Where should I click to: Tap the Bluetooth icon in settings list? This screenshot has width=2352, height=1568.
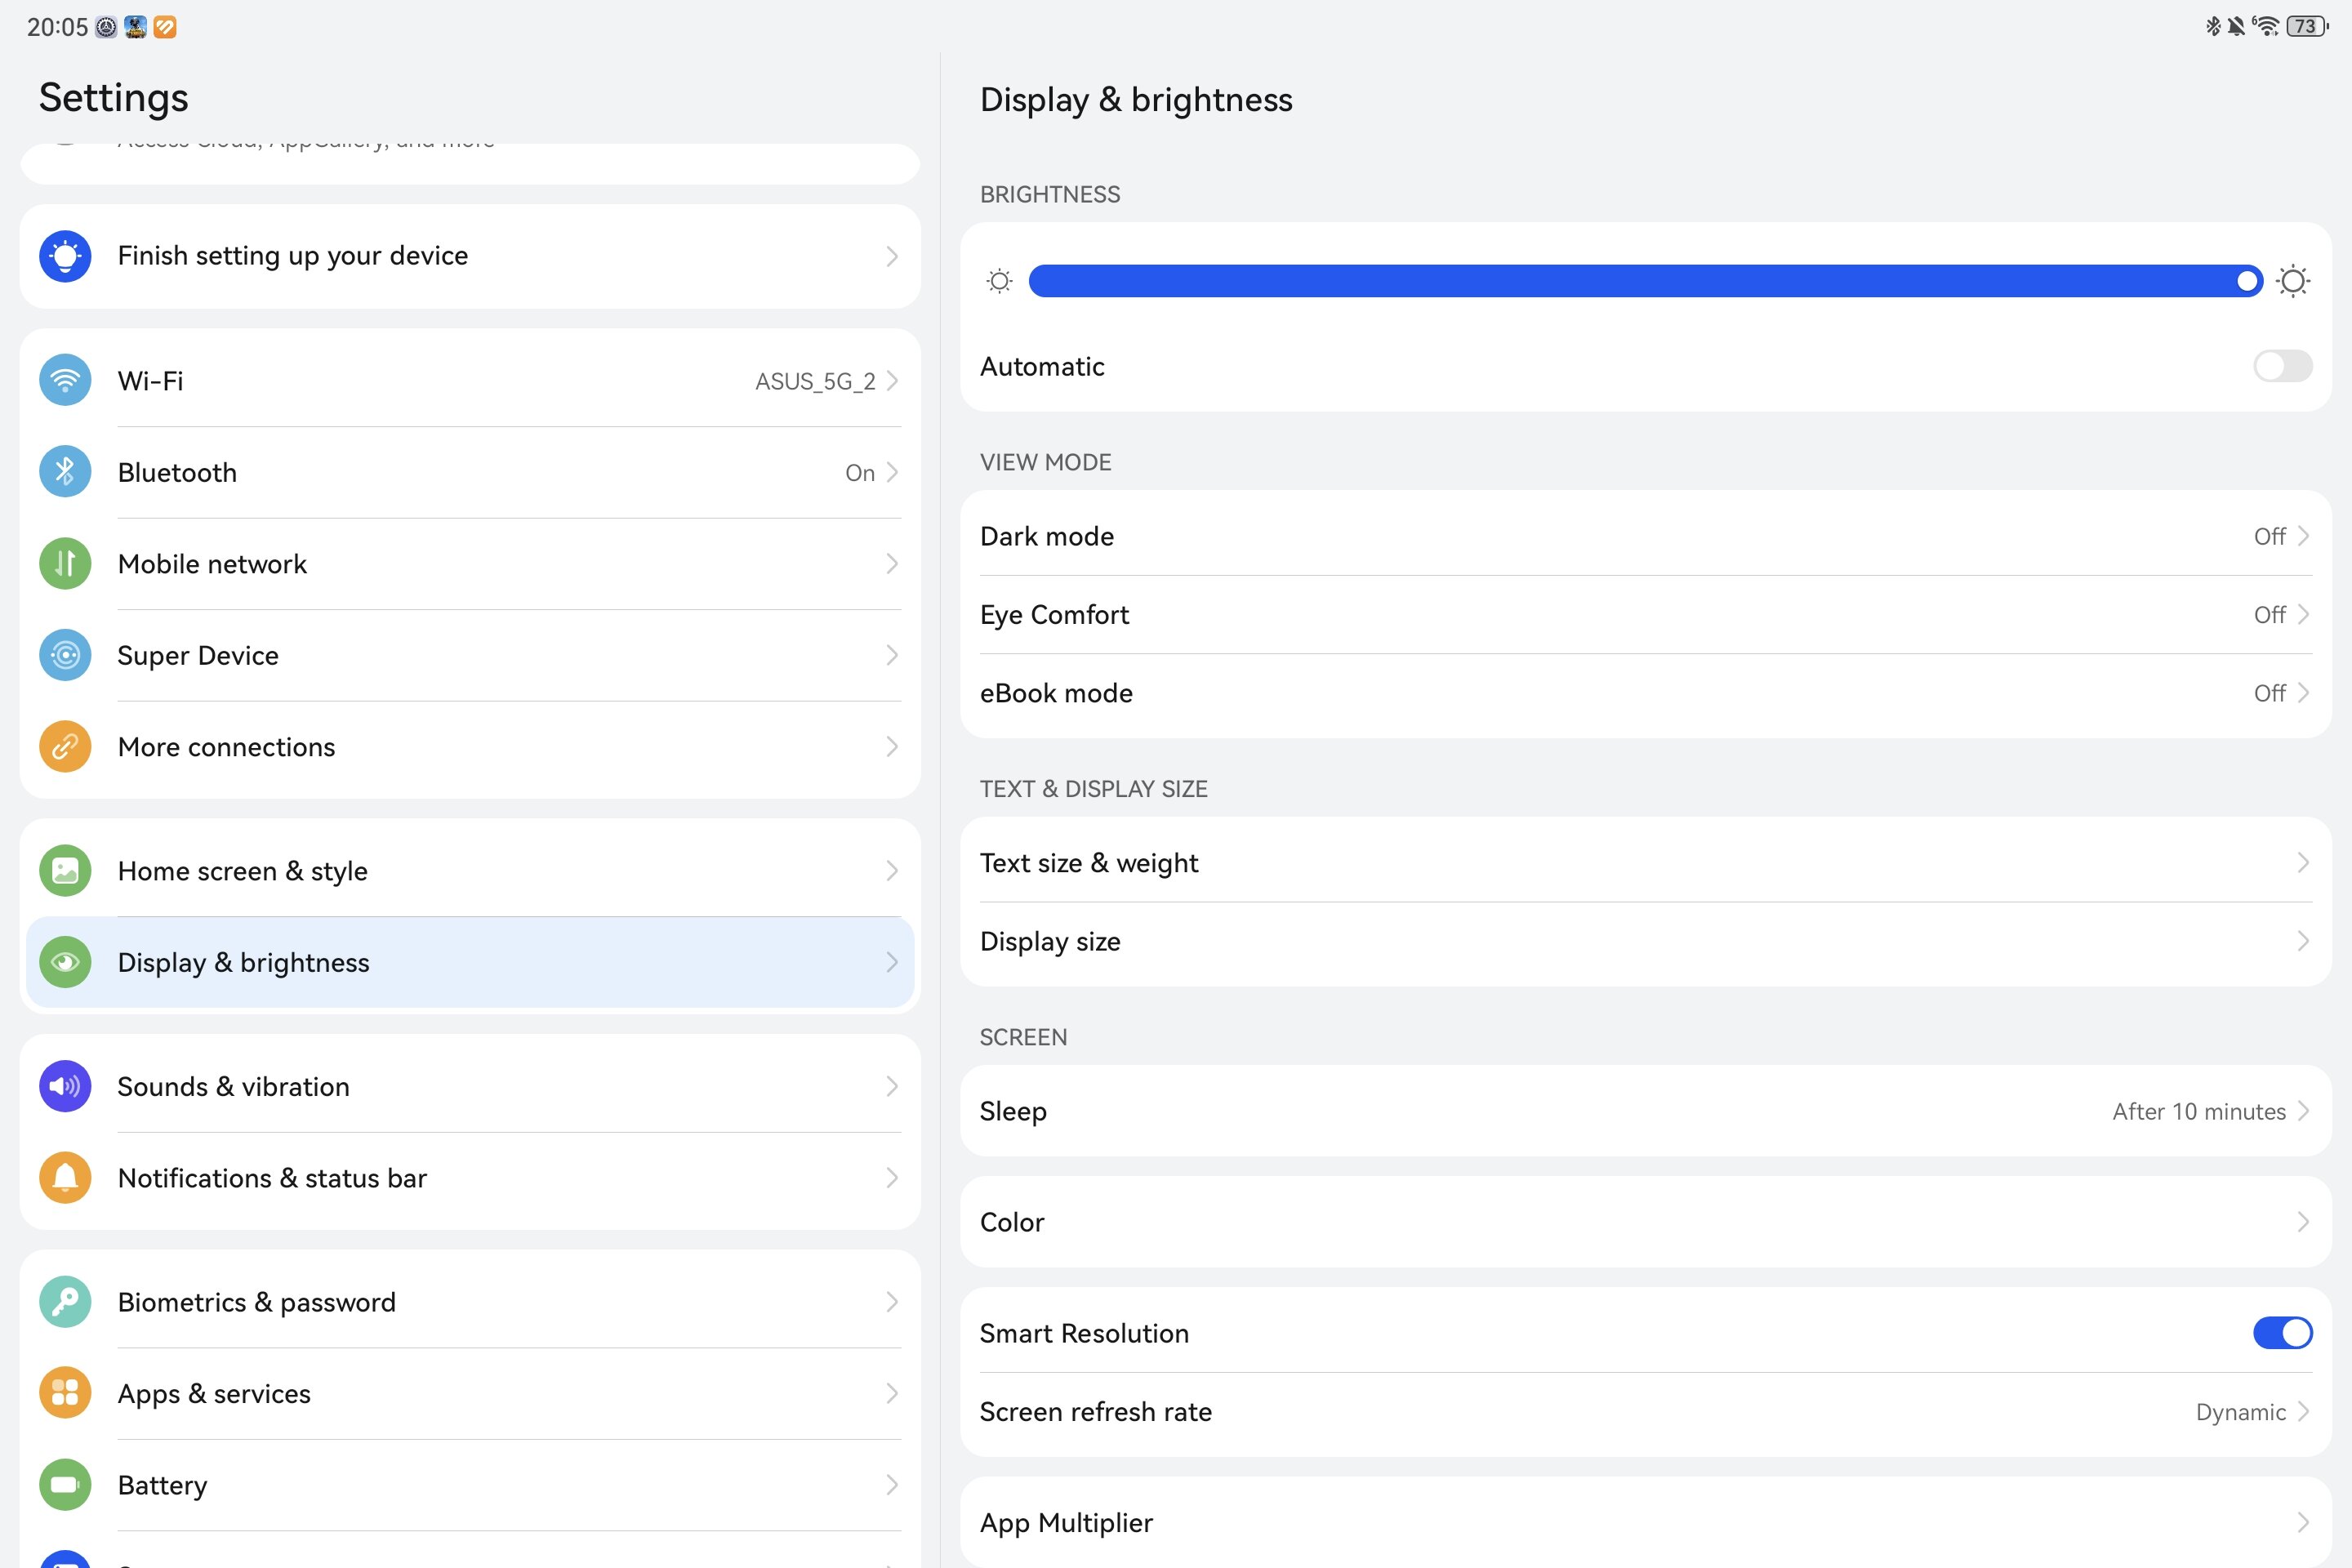(x=65, y=472)
